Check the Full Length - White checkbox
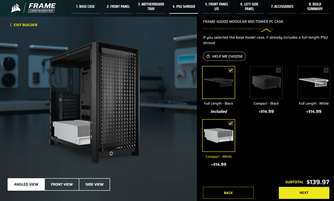334x201 pixels. click(x=326, y=70)
